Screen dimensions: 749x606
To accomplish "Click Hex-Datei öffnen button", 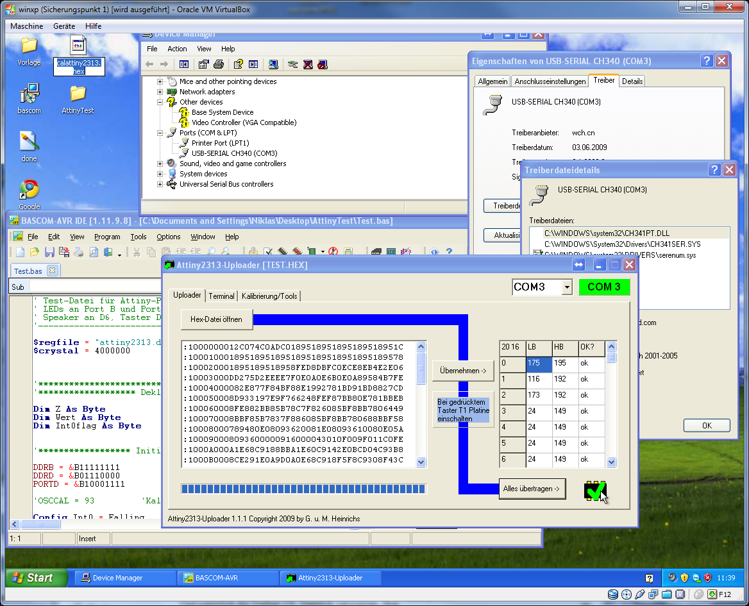I will point(216,319).
